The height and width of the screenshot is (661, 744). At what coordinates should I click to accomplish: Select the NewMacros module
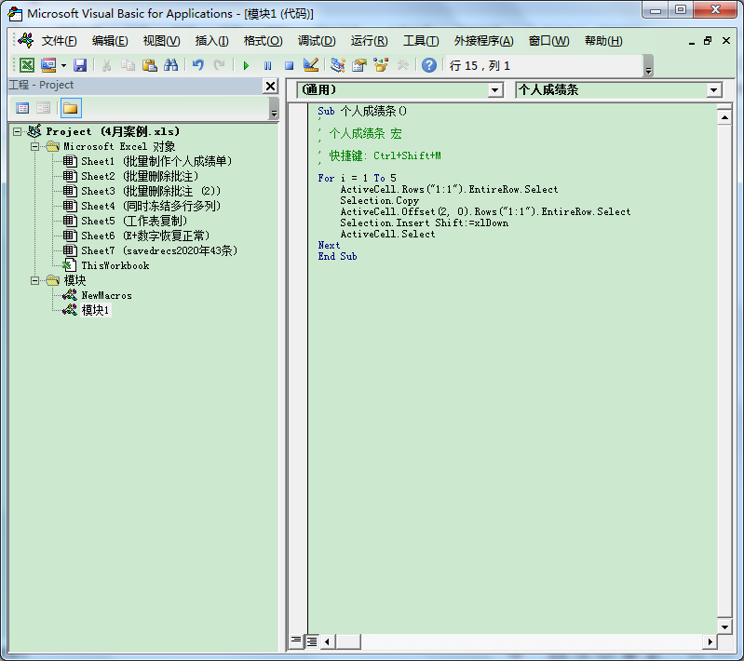click(x=106, y=295)
